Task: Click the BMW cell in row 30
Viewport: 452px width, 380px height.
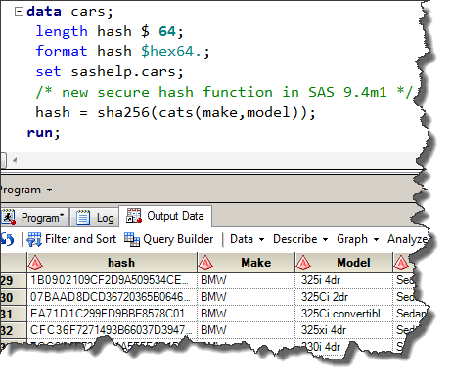Action: (x=247, y=297)
